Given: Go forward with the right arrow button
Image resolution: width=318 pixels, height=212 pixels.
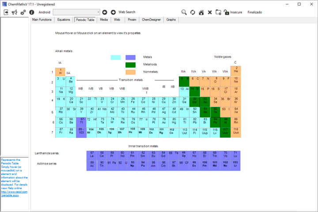Looking at the screenshot, I should (113, 12).
